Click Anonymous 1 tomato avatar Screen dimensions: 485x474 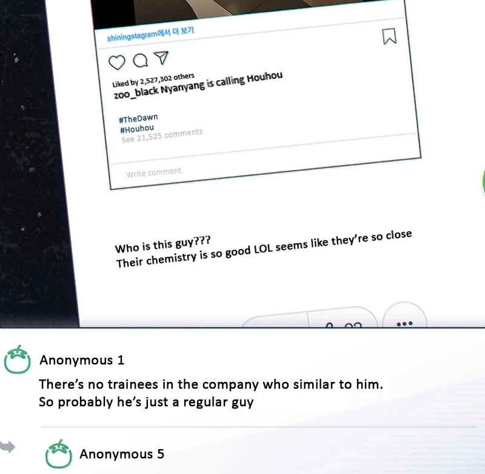pyautogui.click(x=18, y=359)
